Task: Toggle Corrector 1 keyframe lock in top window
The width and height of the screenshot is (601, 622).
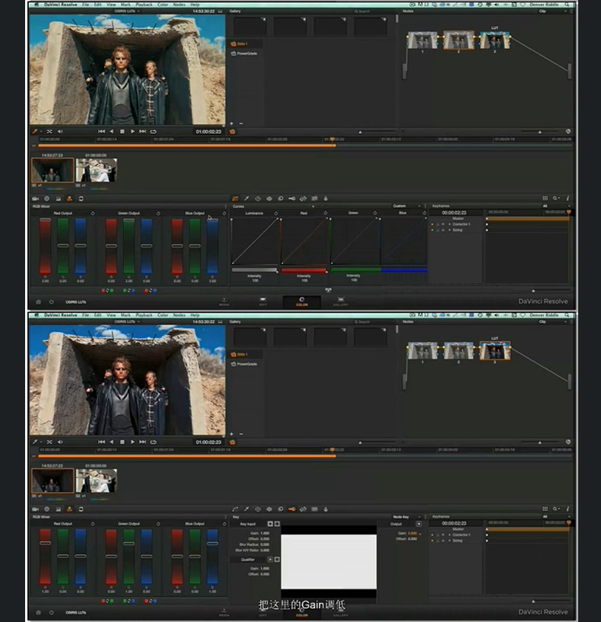Action: [437, 224]
